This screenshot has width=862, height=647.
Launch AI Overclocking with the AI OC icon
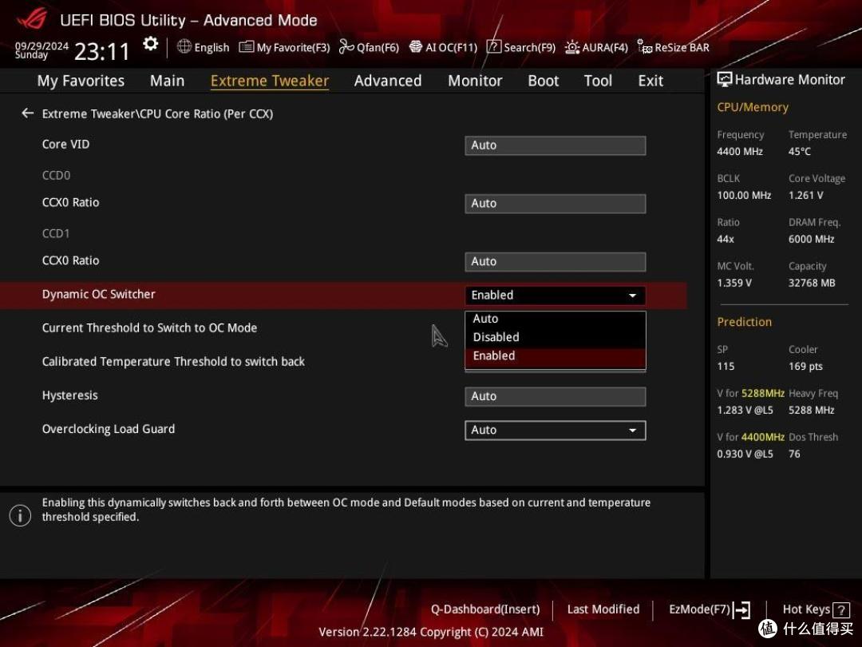pos(442,47)
